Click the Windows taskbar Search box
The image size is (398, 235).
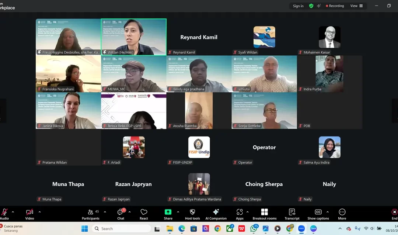click(x=122, y=229)
